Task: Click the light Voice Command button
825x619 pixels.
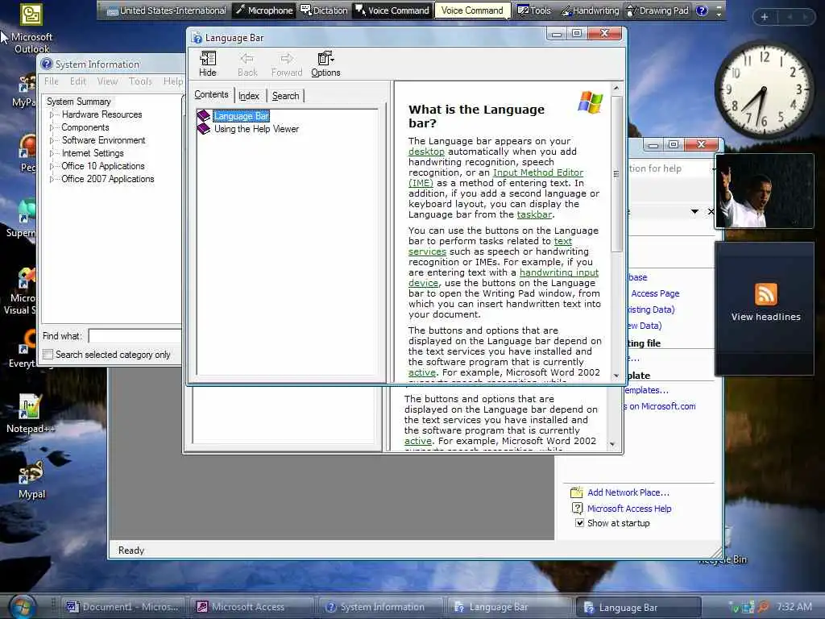Action: click(x=472, y=10)
